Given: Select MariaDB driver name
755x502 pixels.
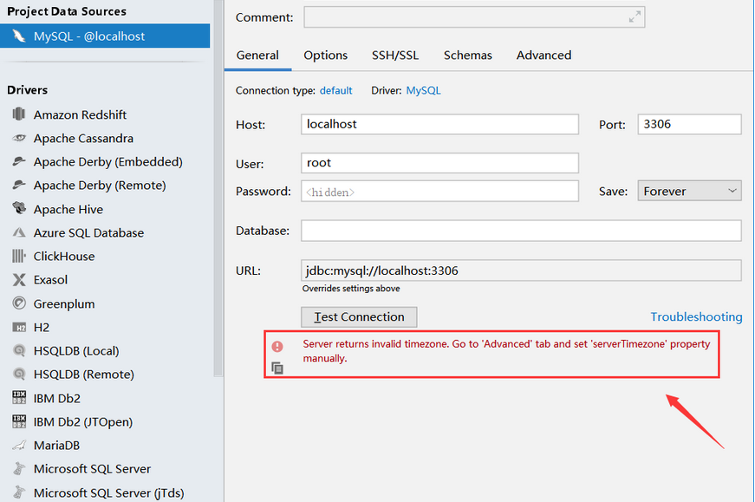Looking at the screenshot, I should [x=56, y=445].
